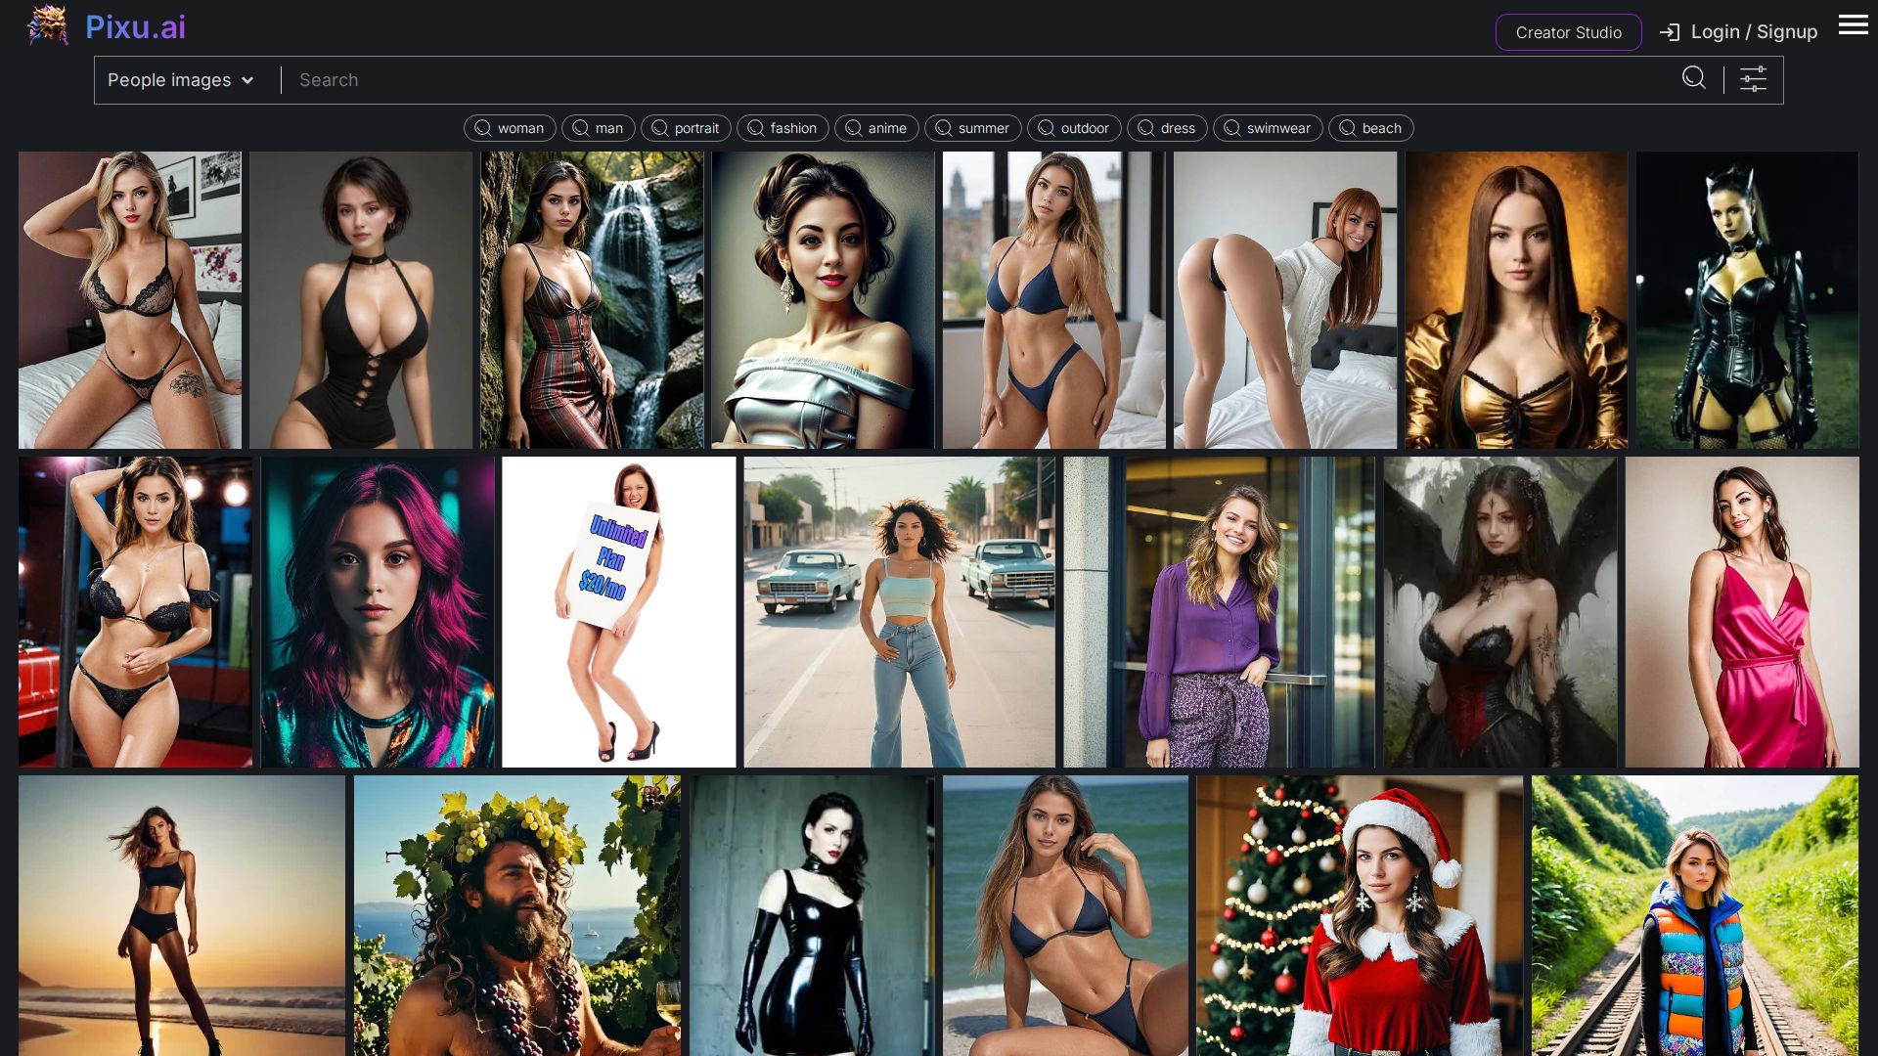The height and width of the screenshot is (1056, 1878).
Task: Click the Pixu.ai site name
Action: tap(135, 27)
